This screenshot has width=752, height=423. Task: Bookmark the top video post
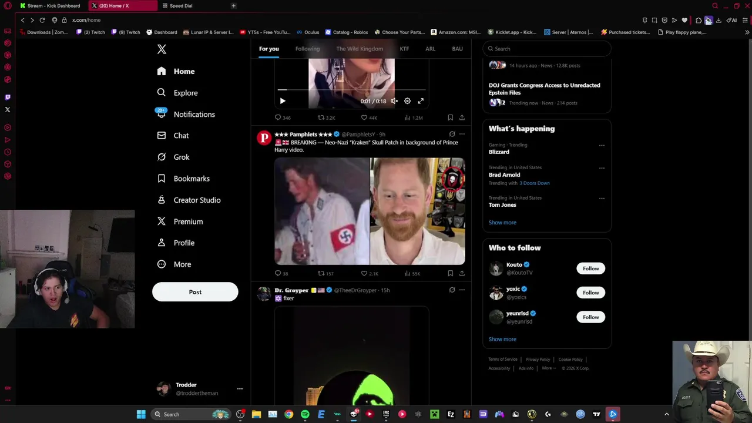[x=450, y=117]
